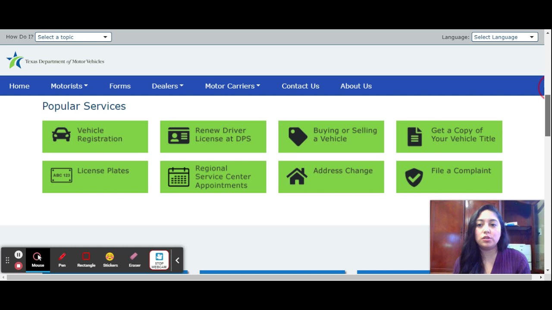
Task: Select the Rectangle drawing tool
Action: click(x=86, y=260)
